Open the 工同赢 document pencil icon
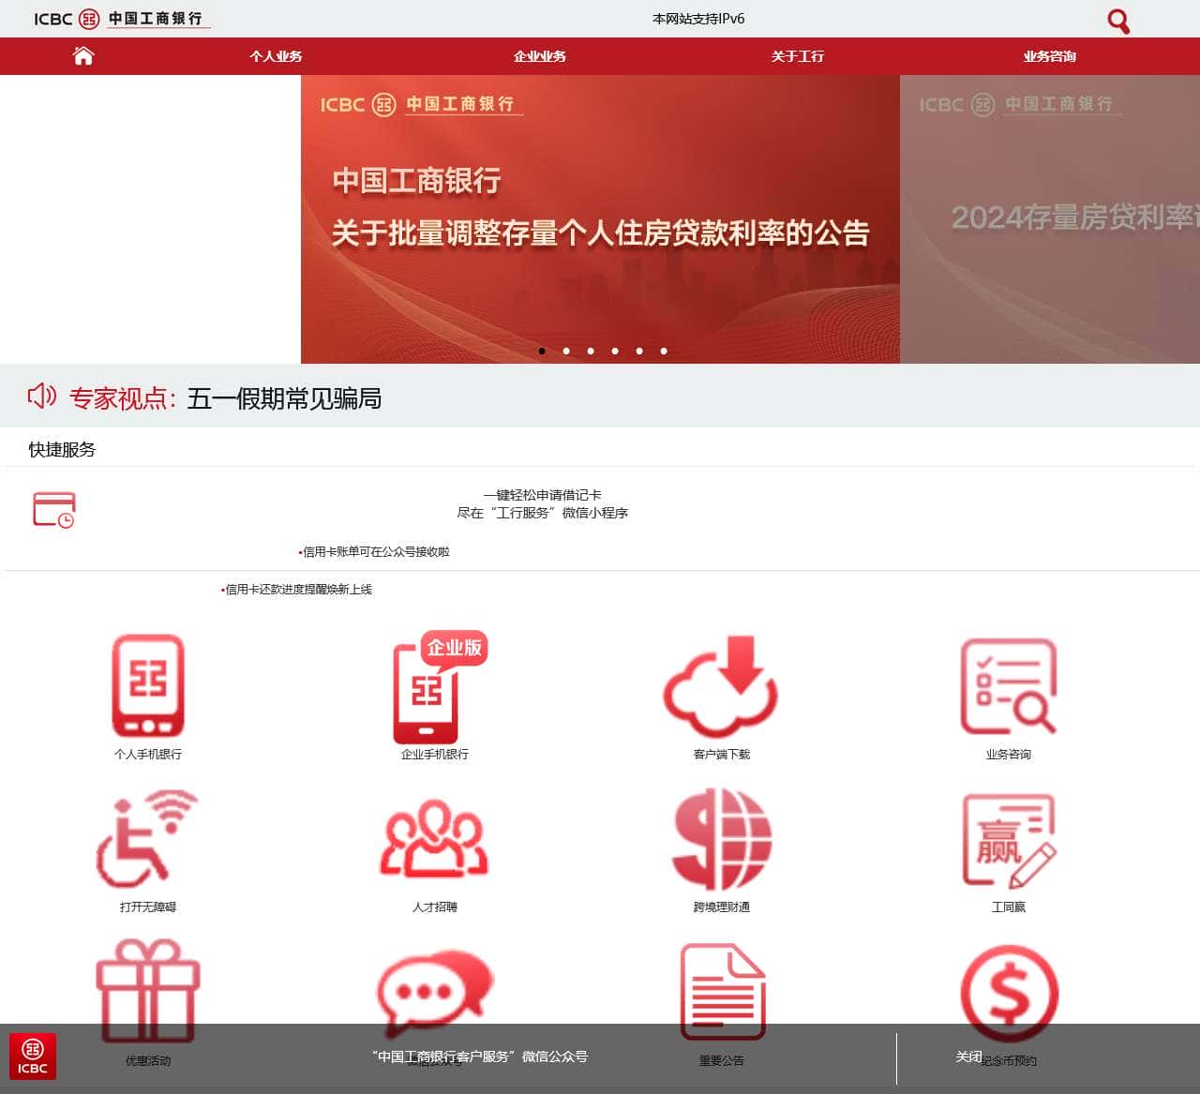This screenshot has height=1094, width=1200. pos(1010,840)
